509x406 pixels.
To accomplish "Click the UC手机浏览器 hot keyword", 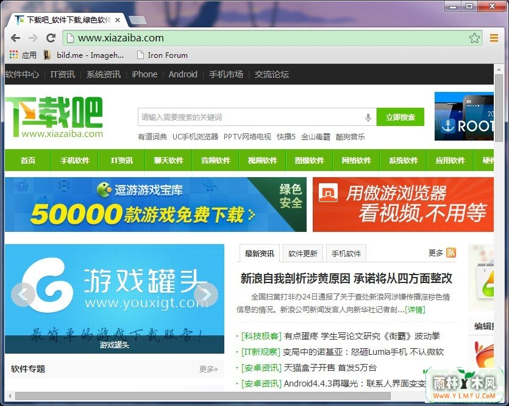I will coord(195,137).
